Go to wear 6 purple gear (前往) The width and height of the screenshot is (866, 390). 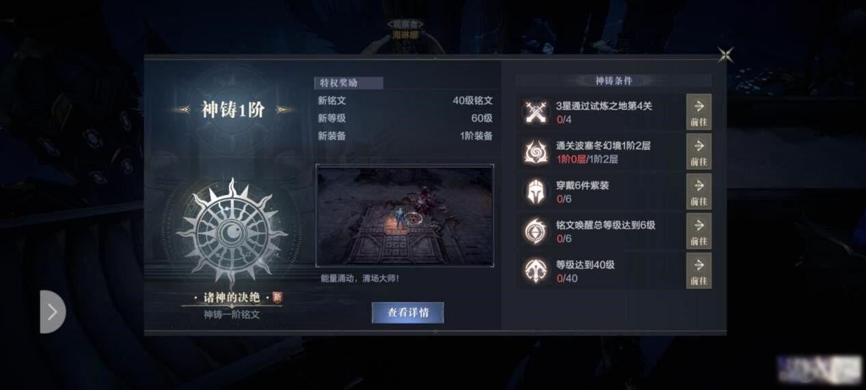699,191
